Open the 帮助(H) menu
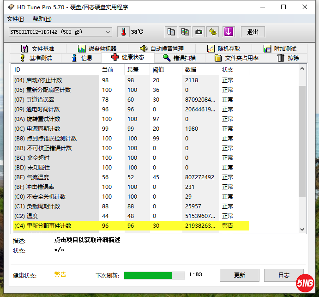Viewport: 319px width, 297px height. click(42, 19)
